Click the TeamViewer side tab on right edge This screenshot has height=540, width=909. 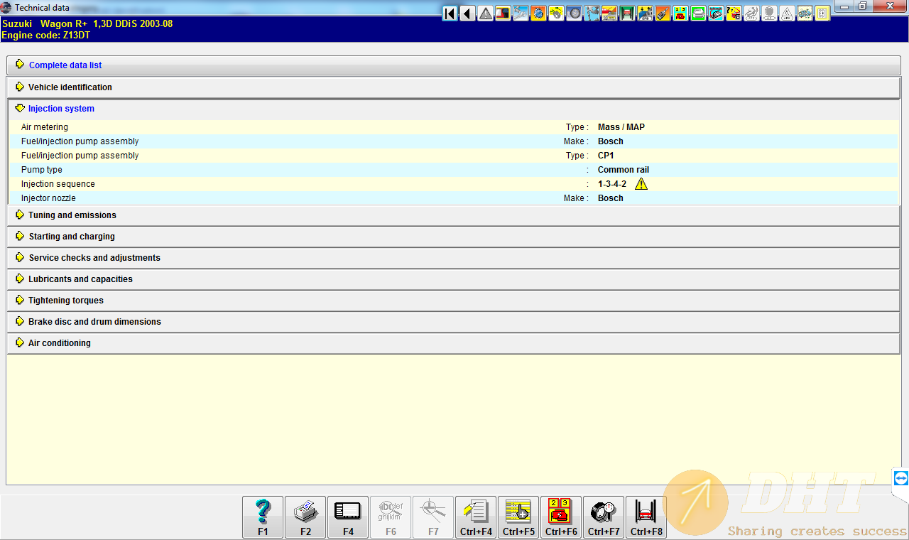(x=900, y=478)
